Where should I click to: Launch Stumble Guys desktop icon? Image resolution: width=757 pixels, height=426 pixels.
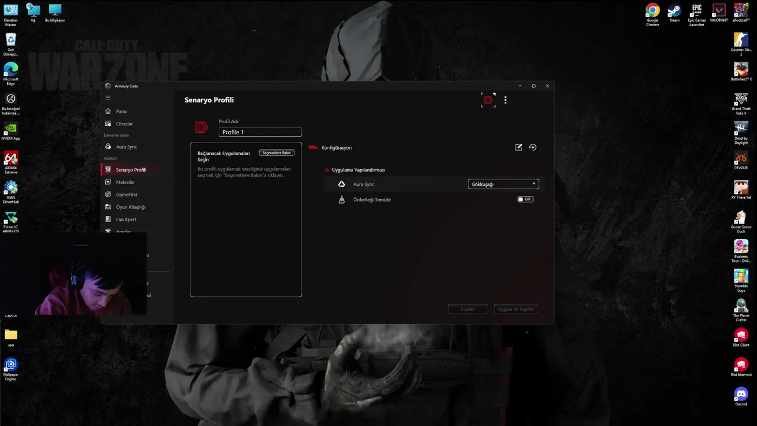coord(741,281)
